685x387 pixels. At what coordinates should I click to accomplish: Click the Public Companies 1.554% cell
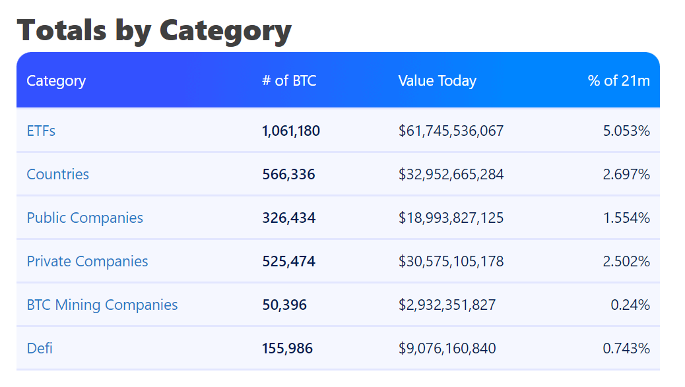[626, 218]
